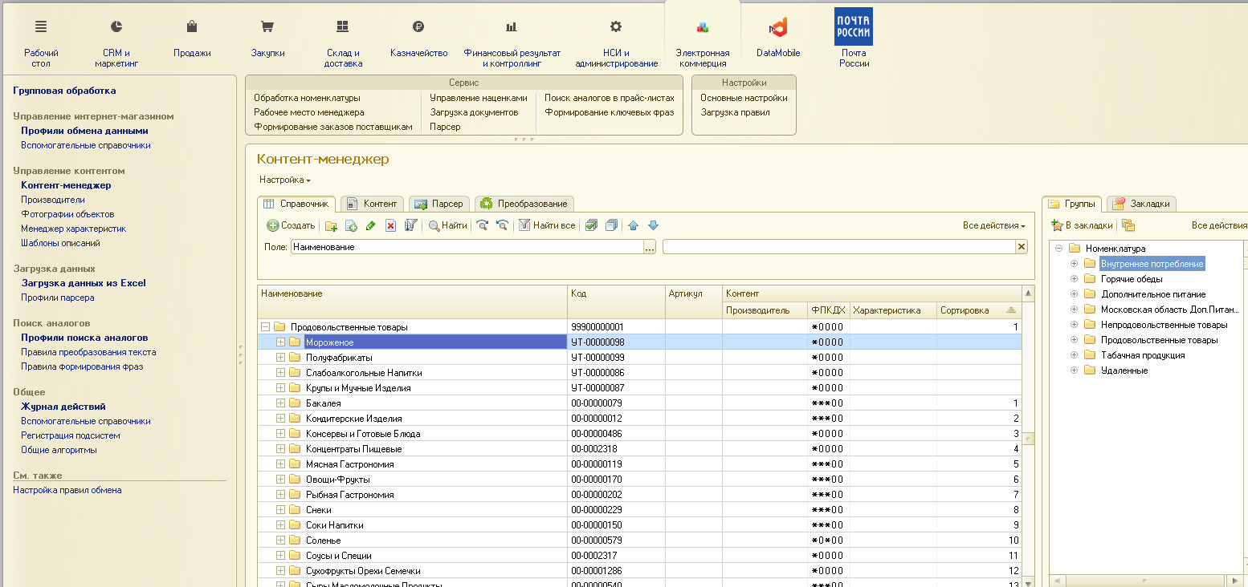Click the pencil edit icon in toolbar
This screenshot has width=1248, height=587.
coord(370,226)
